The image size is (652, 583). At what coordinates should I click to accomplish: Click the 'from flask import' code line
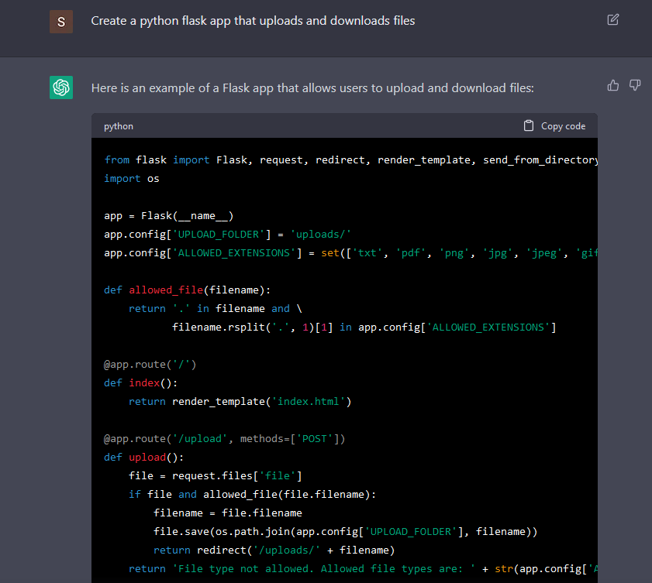[x=350, y=159]
